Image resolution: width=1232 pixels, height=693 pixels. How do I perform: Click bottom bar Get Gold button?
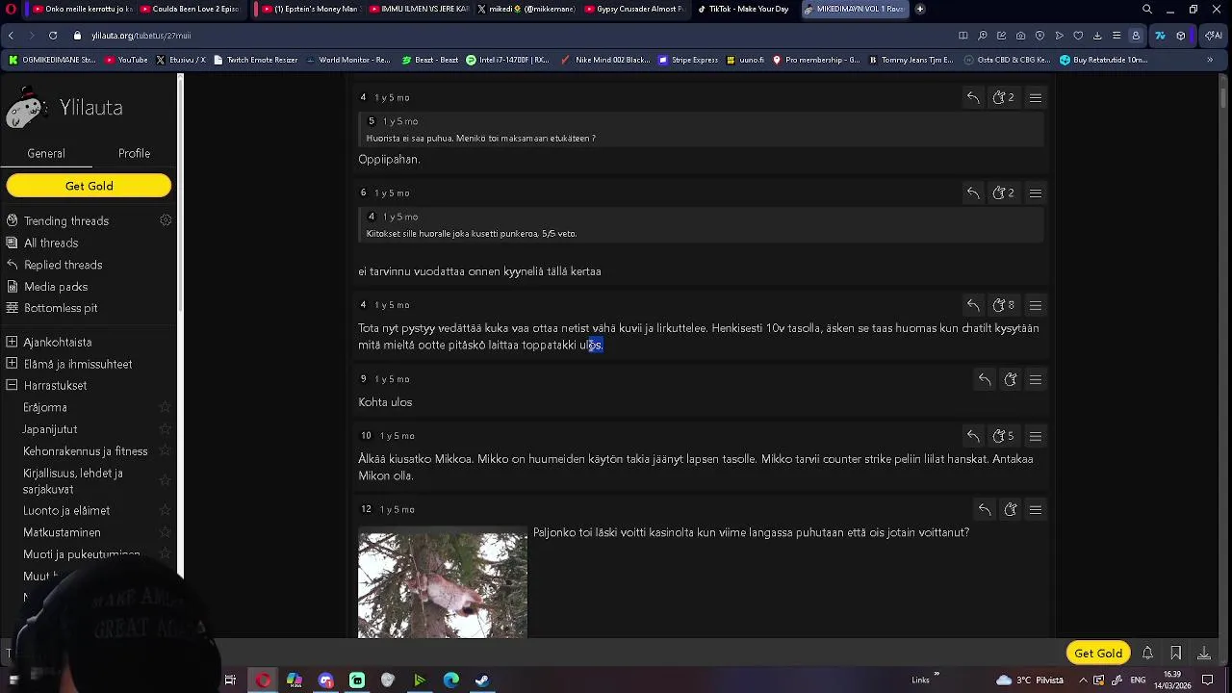click(x=1098, y=653)
